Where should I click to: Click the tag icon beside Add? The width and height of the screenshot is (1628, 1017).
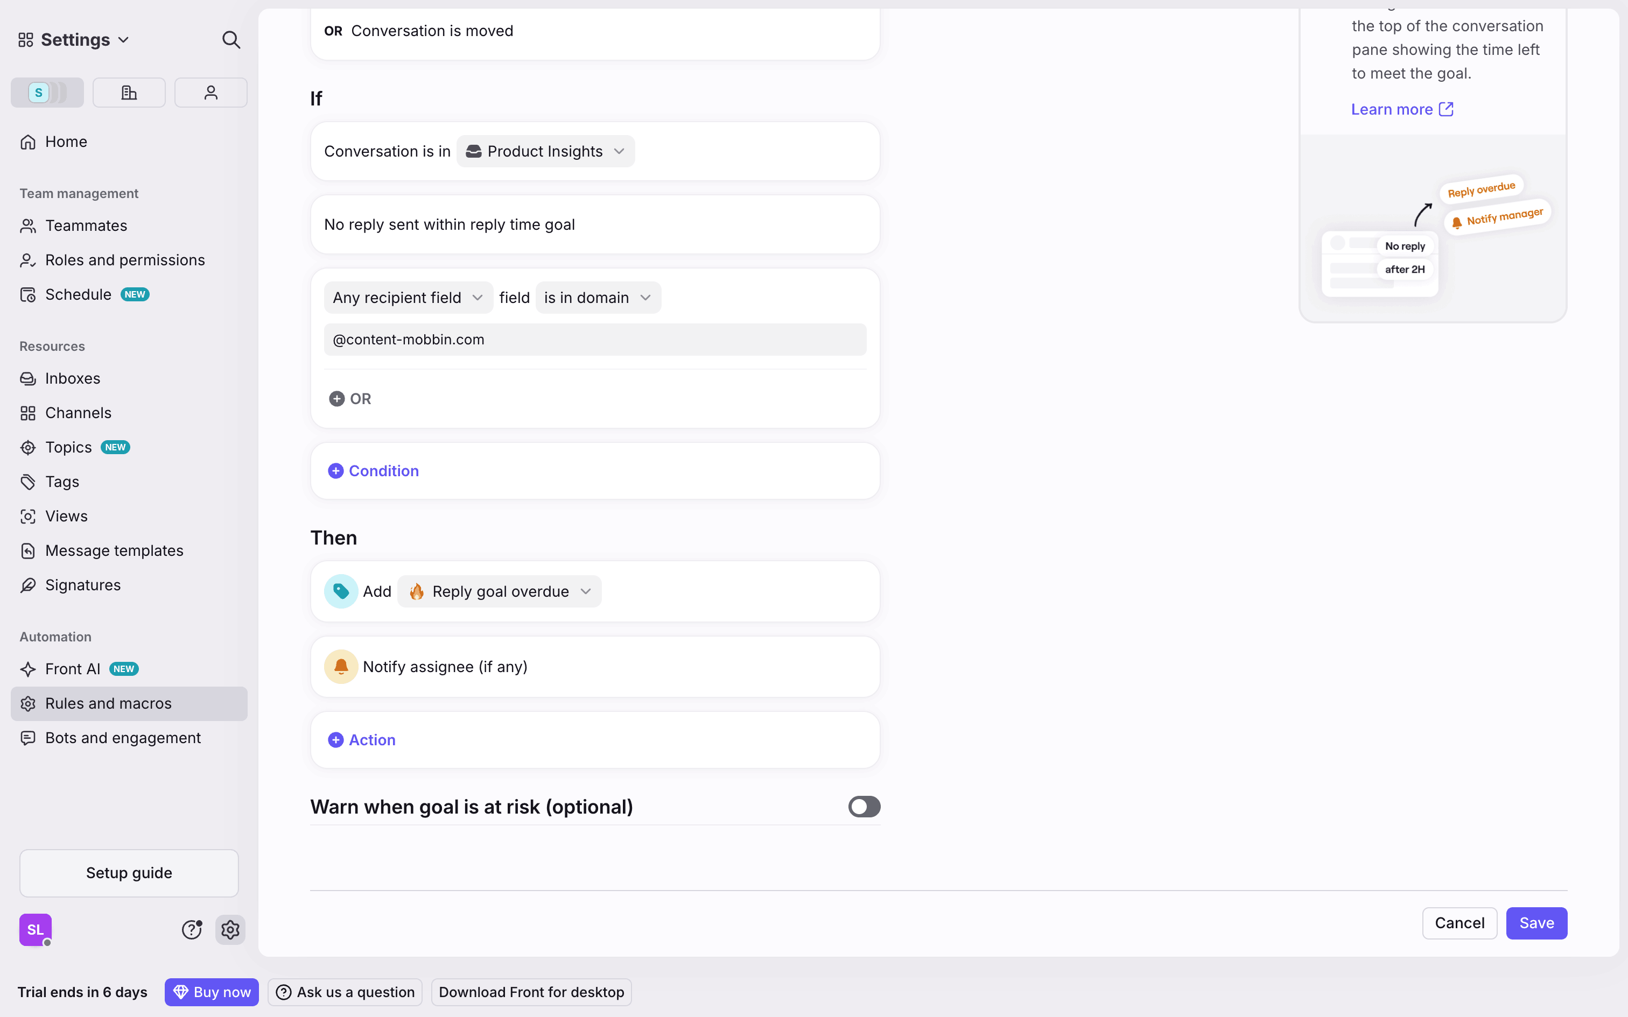(341, 591)
